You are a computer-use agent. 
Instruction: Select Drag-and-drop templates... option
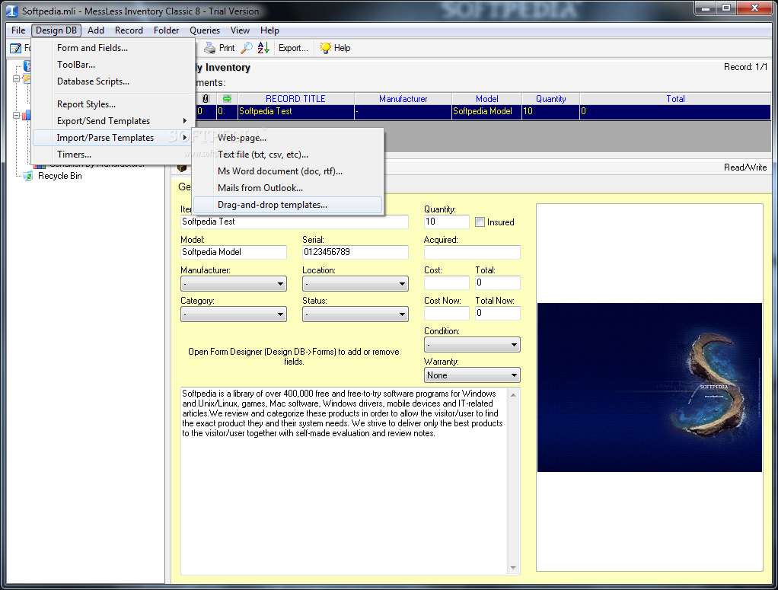point(287,205)
